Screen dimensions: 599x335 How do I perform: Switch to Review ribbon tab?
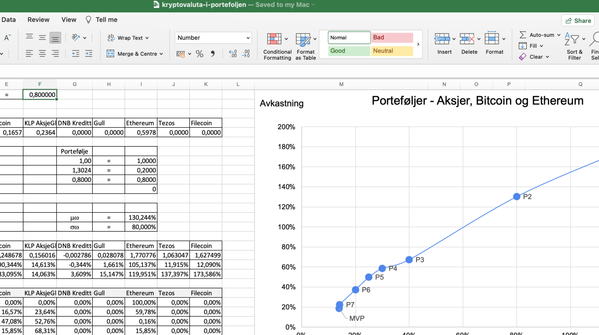pyautogui.click(x=38, y=20)
